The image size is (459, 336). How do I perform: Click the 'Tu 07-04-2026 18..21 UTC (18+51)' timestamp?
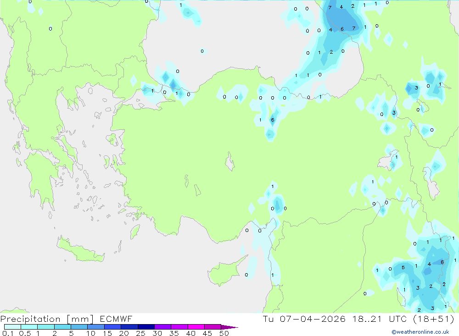point(358,319)
